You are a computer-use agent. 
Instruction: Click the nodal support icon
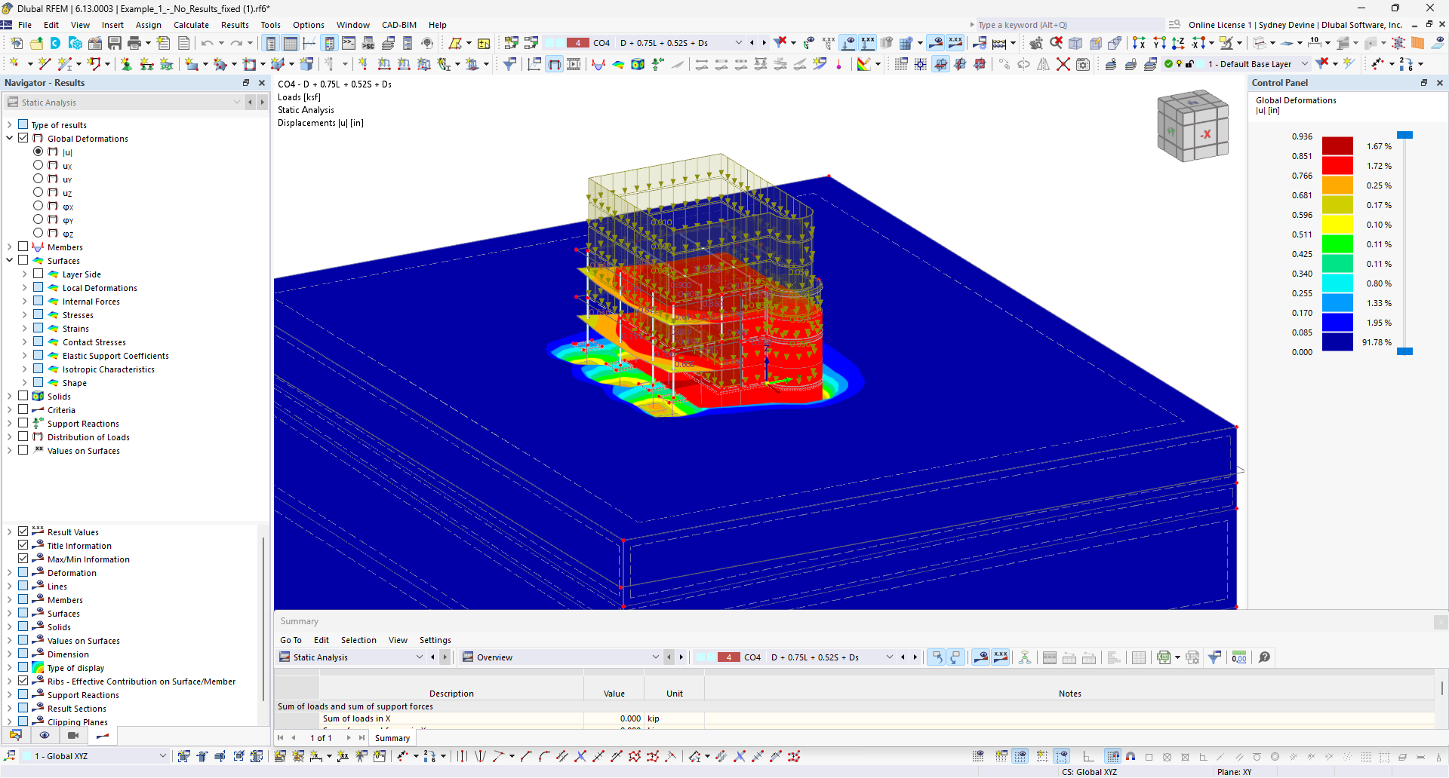click(x=126, y=64)
